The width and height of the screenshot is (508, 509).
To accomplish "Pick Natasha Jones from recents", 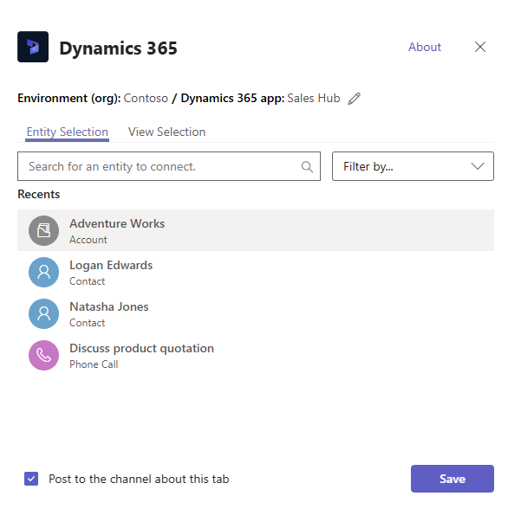I will pos(256,313).
